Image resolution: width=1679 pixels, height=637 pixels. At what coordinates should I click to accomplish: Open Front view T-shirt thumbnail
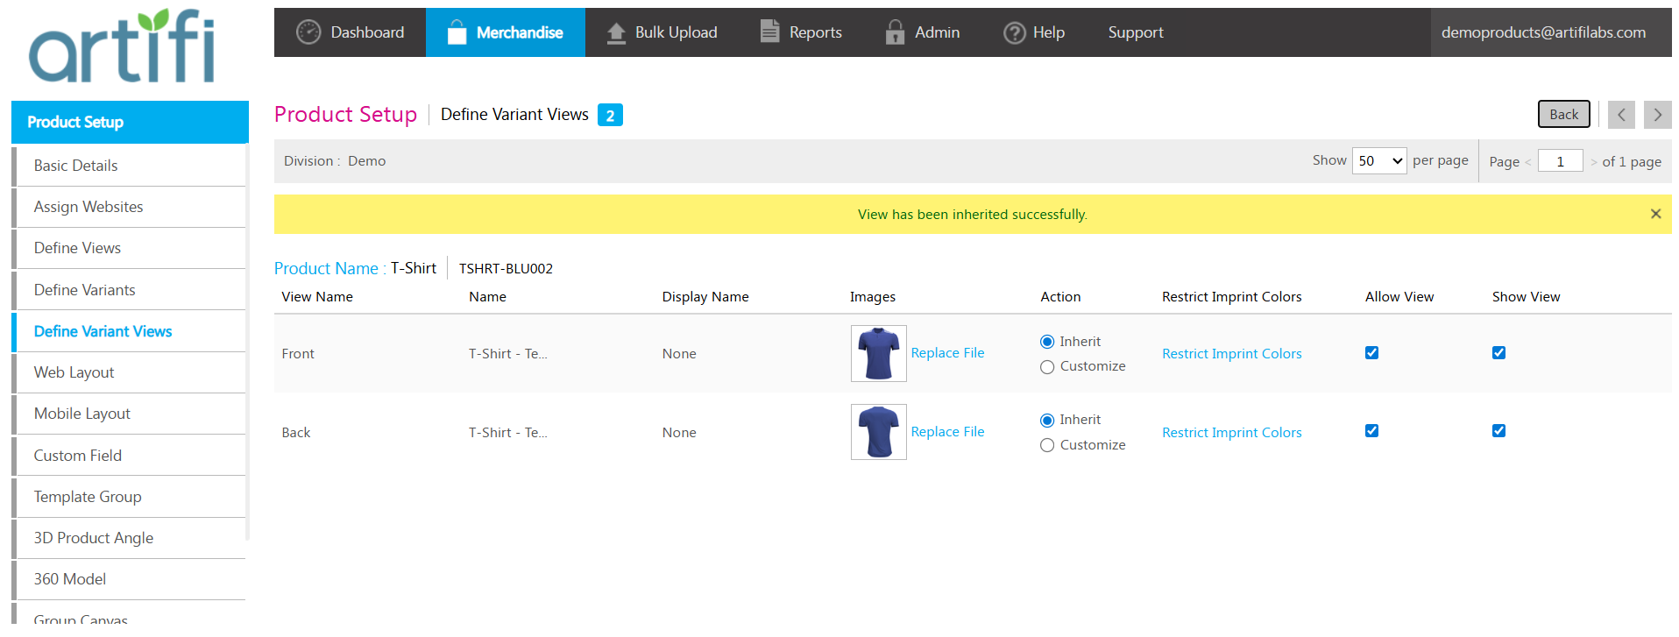(878, 353)
